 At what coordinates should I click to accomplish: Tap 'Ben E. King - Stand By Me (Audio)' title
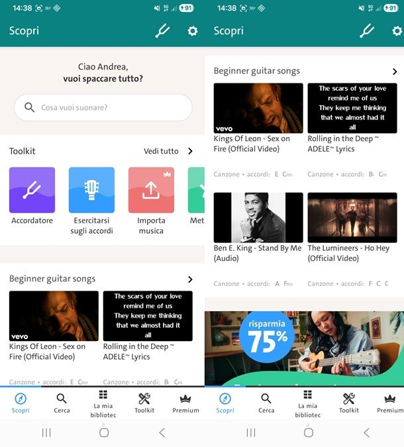258,253
